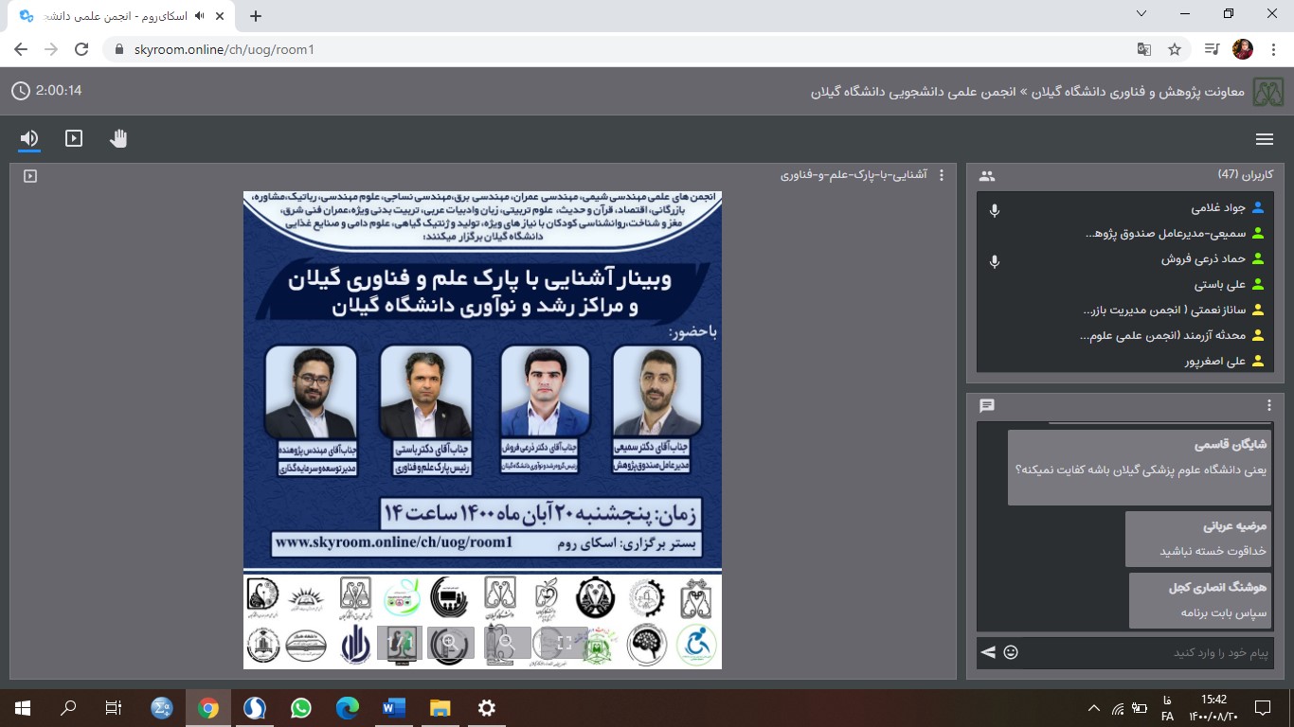
Task: Send the chat message with arrow button
Action: pyautogui.click(x=988, y=652)
